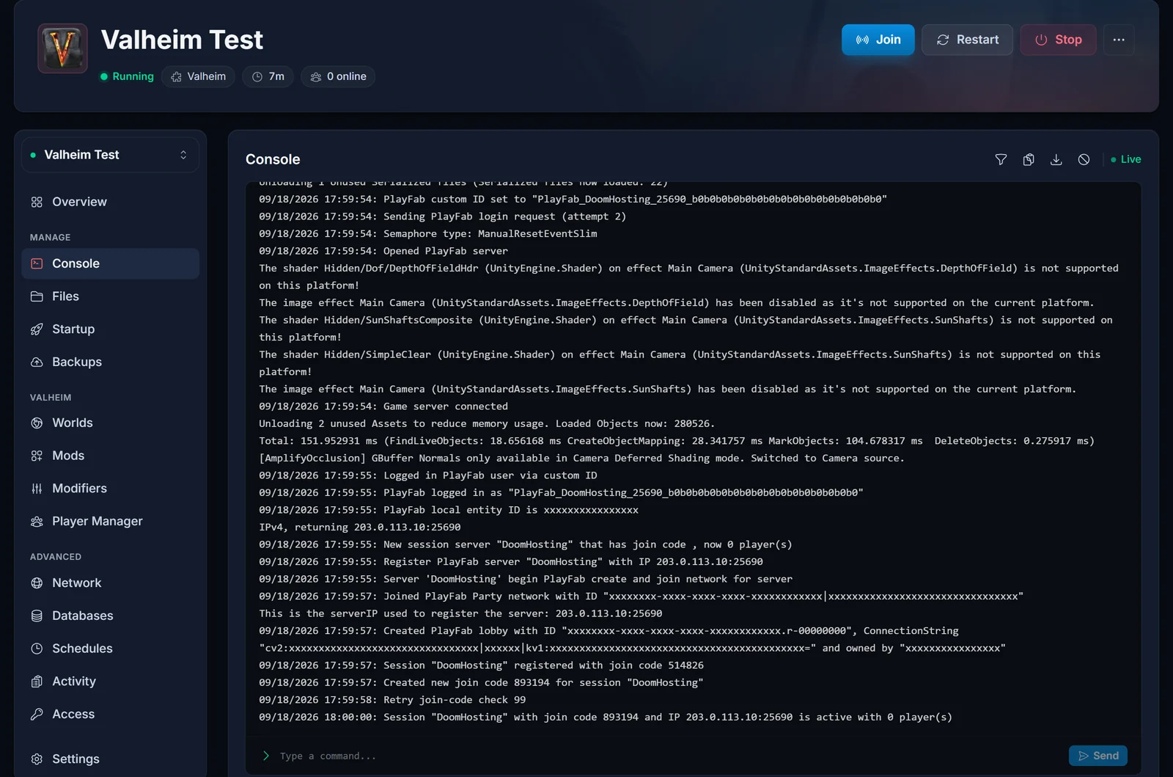Open server Settings in sidebar

tap(110, 759)
